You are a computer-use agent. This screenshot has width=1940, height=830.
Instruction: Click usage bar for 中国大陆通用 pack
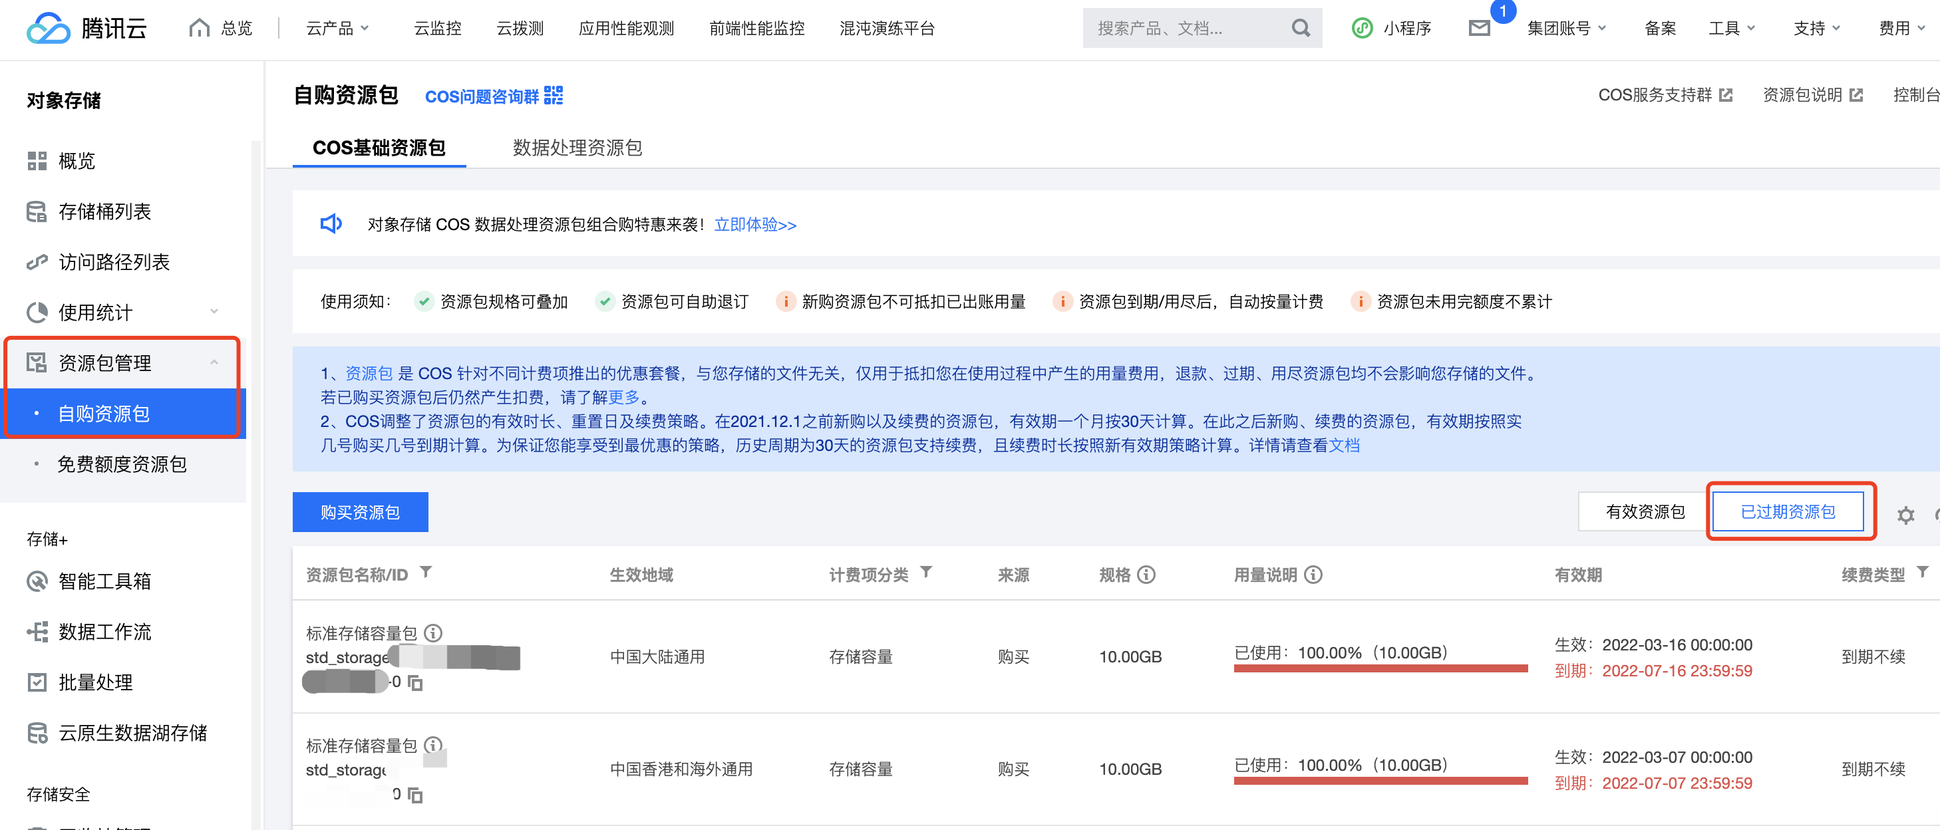(x=1380, y=668)
